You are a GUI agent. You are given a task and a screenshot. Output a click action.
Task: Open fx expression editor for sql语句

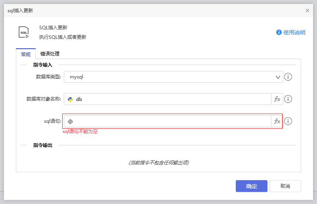pyautogui.click(x=277, y=122)
